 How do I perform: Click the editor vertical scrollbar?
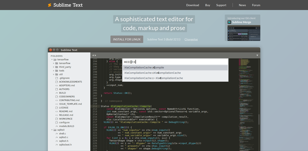(259, 119)
